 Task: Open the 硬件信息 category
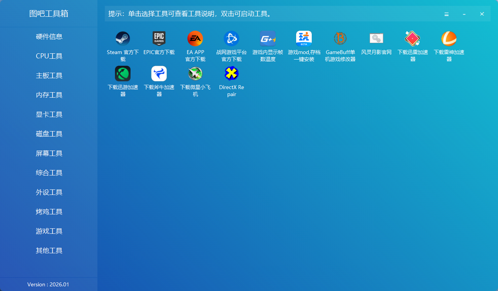click(x=49, y=37)
